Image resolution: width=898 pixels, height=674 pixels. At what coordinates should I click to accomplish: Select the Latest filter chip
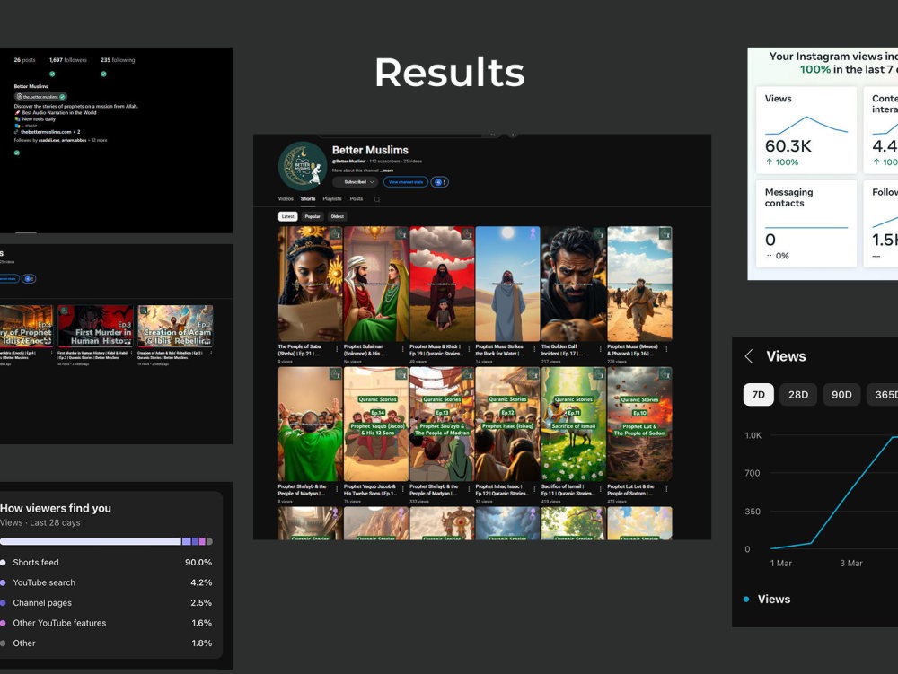tap(288, 216)
